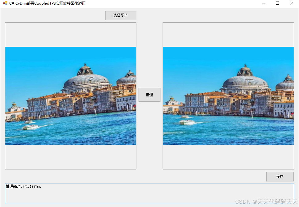Select the right corrected image preview
This screenshot has width=299, height=207.
tap(228, 95)
